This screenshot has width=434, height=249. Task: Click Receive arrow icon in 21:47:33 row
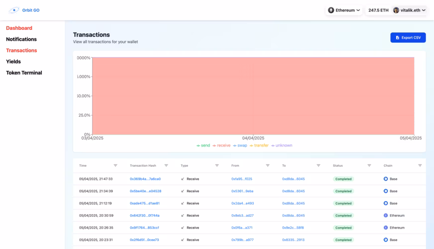click(183, 179)
